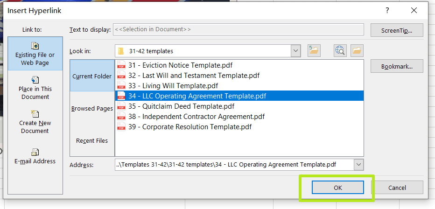This screenshot has height=209, width=435.
Task: Expand the Look in folder dropdown
Action: pos(296,51)
